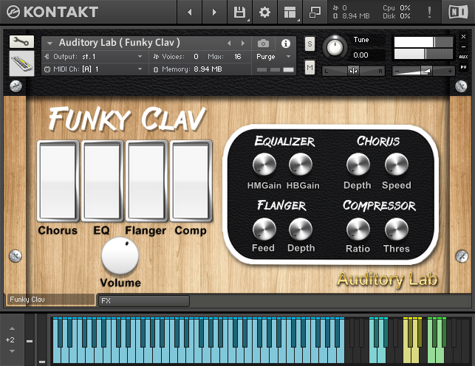Viewport: 475px width, 366px height.
Task: Enable the Comp rocker switch
Action: pos(191,181)
